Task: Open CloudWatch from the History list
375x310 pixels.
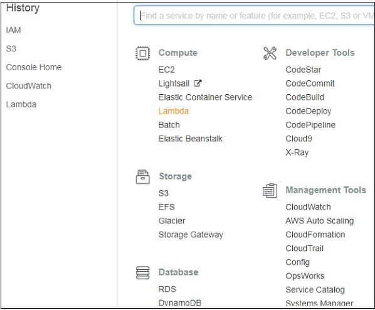Action: point(29,86)
